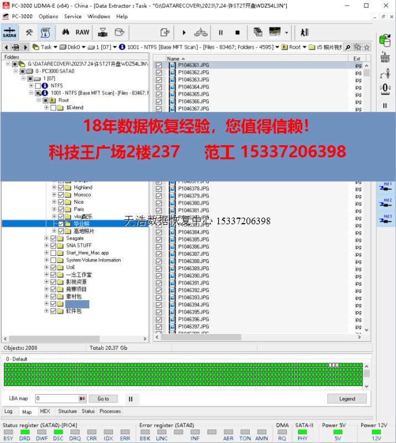Screen dimensions: 396x443
Task: Expand the SNA STUFF folder node
Action: 47,246
